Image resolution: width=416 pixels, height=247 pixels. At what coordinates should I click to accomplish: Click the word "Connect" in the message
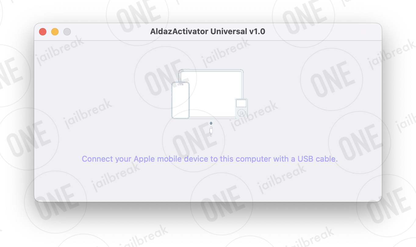pos(97,159)
